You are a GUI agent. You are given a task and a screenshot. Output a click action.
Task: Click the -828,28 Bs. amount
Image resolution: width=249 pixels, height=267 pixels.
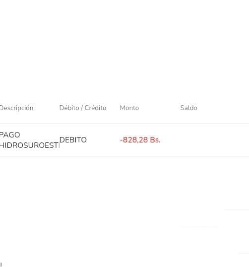click(140, 140)
